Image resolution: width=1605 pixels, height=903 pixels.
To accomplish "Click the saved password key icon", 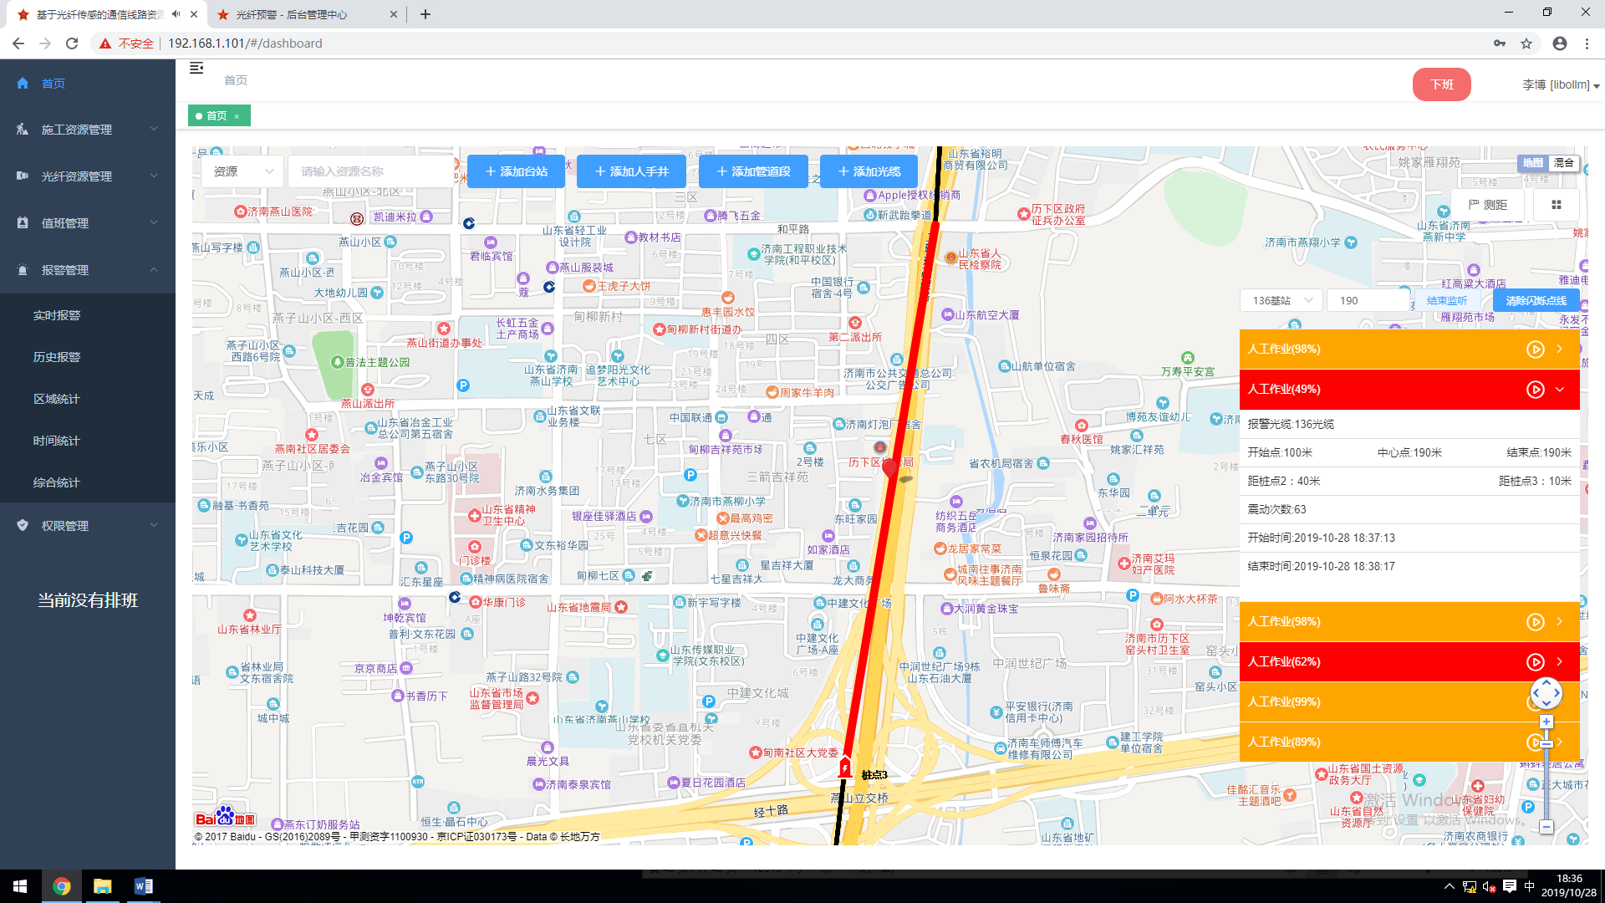I will (1500, 43).
